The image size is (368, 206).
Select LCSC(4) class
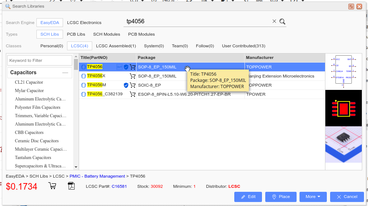click(79, 46)
